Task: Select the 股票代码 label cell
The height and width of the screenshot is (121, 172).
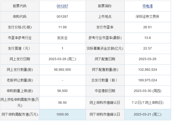Action: click(x=20, y=6)
